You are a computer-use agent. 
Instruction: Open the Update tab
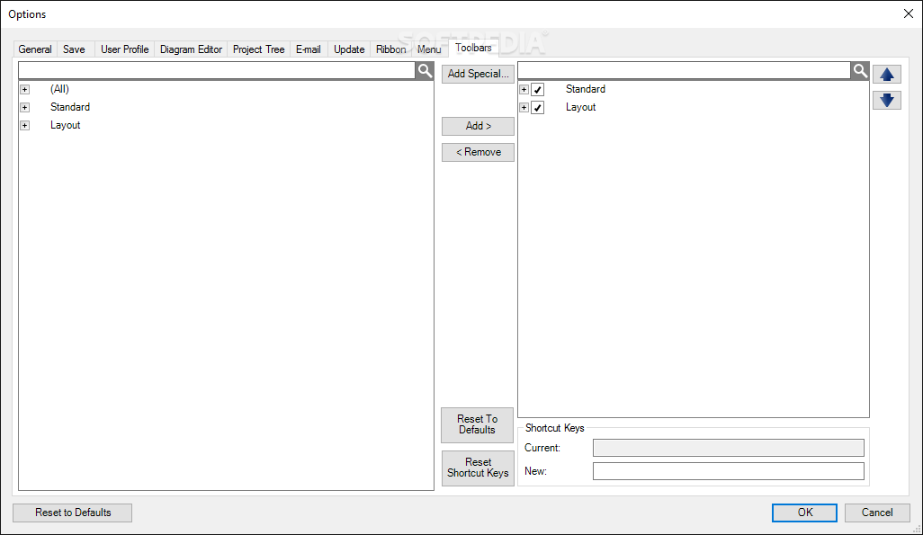[350, 49]
